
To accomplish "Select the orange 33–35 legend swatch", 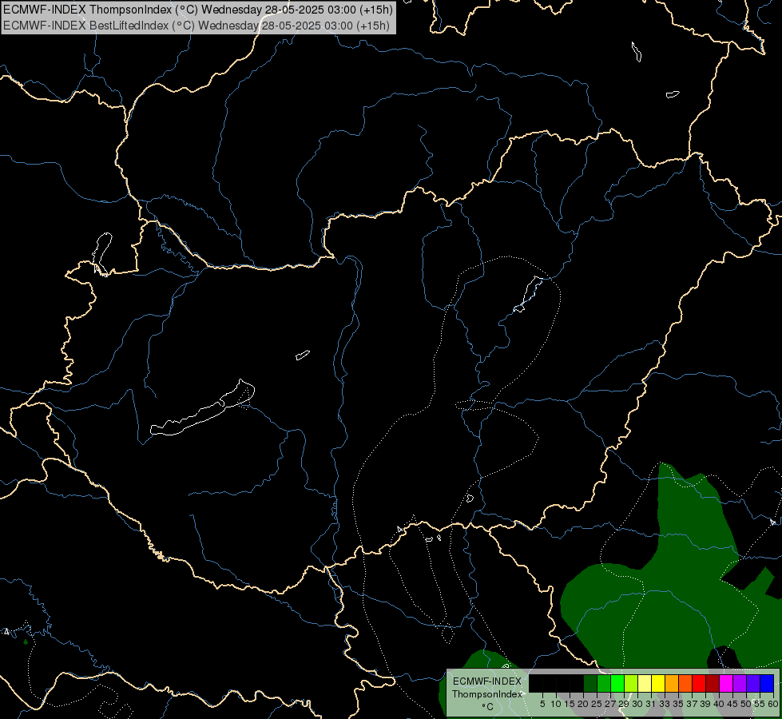I will [x=672, y=683].
